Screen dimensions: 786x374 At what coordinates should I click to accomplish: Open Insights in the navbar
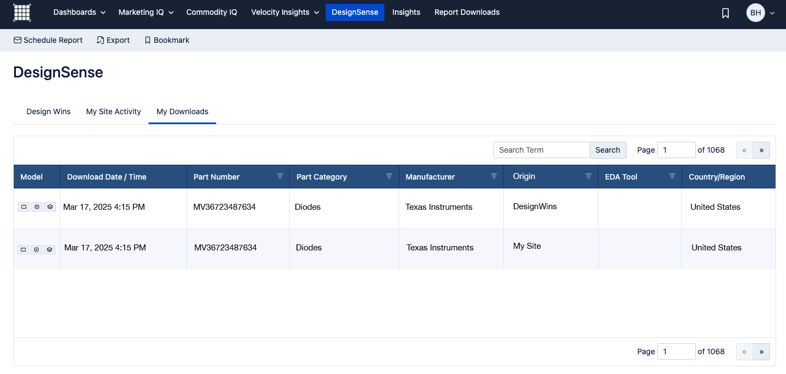click(x=406, y=12)
